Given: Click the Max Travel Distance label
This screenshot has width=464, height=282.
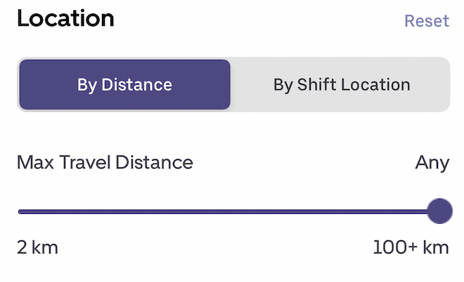Looking at the screenshot, I should (x=105, y=163).
